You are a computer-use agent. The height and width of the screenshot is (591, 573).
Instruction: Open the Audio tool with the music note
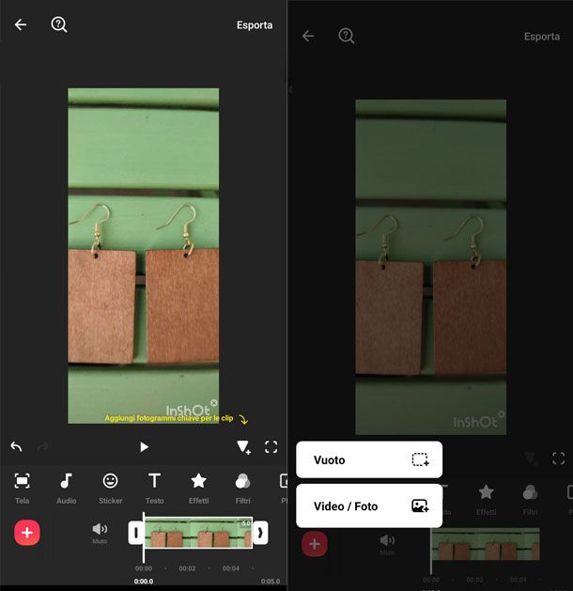(x=66, y=488)
